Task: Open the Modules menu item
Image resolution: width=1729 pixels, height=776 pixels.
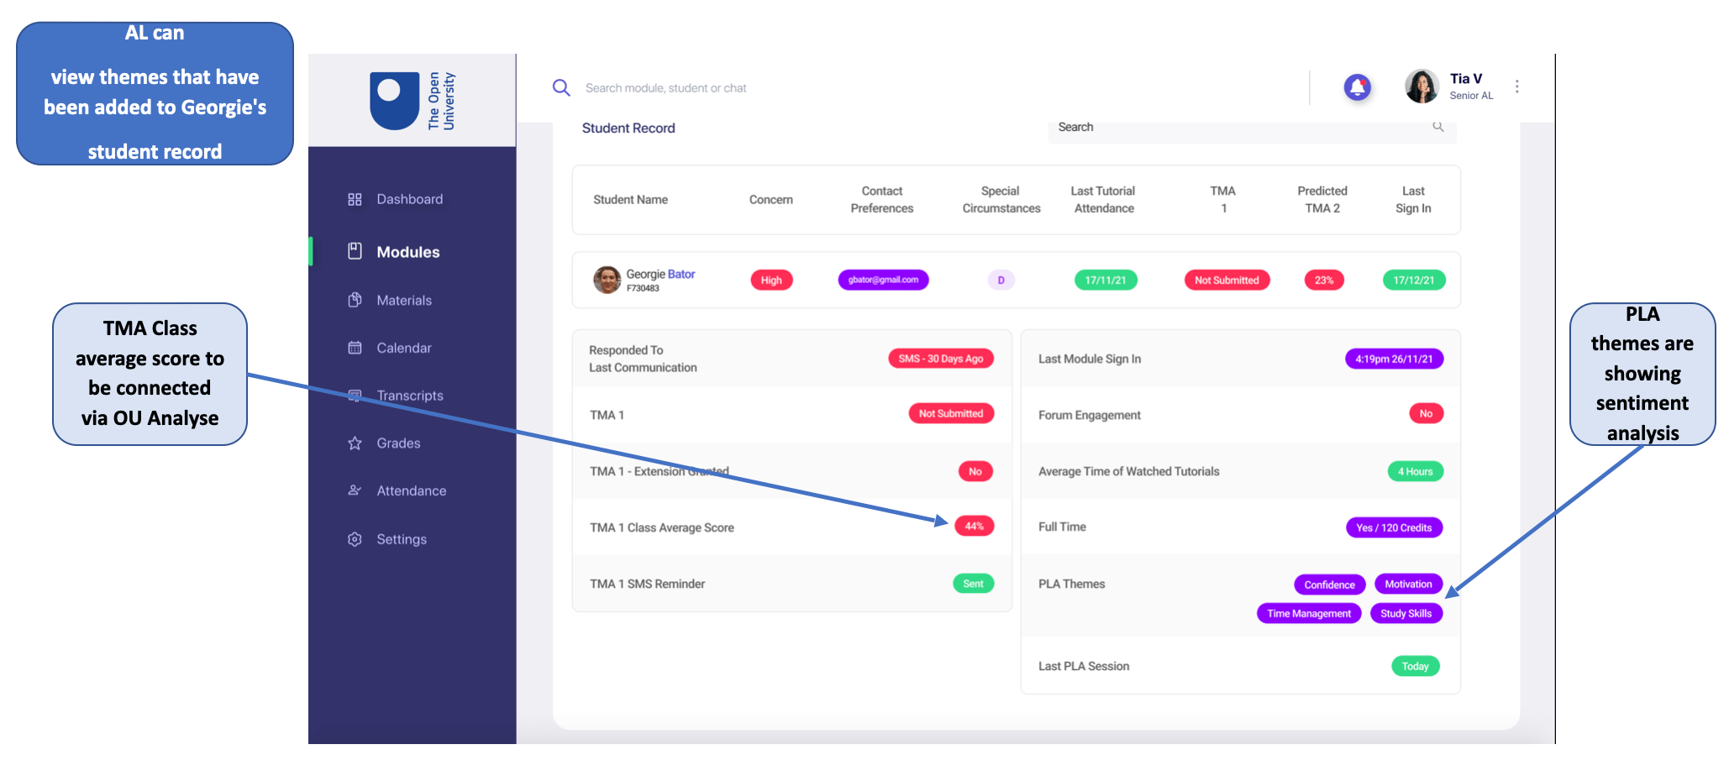Action: point(407,252)
